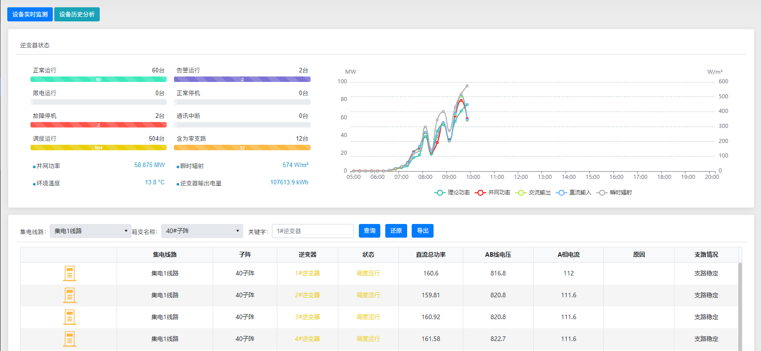Focus the 关键字 input field
The height and width of the screenshot is (351, 761).
click(x=313, y=231)
